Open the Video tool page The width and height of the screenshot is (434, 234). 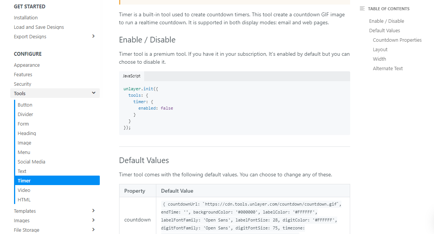click(x=24, y=190)
